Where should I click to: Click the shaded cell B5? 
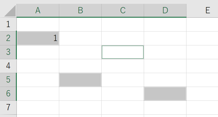click(80, 80)
